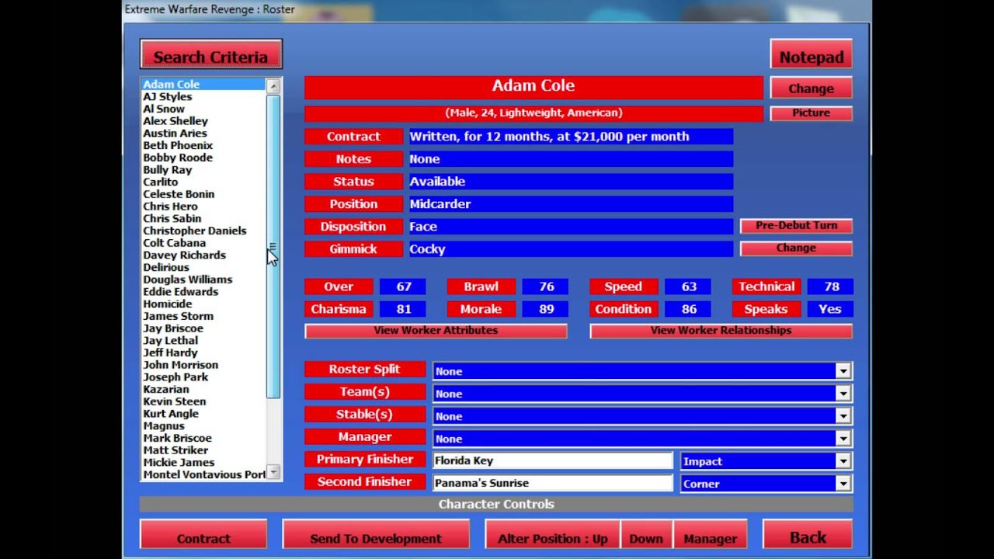Select Kazarian in the roster list
Image resolution: width=994 pixels, height=559 pixels.
click(x=165, y=389)
